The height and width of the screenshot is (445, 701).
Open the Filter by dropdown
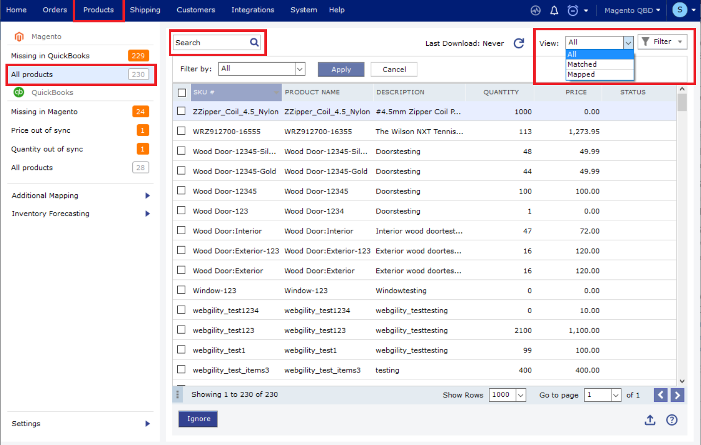262,69
